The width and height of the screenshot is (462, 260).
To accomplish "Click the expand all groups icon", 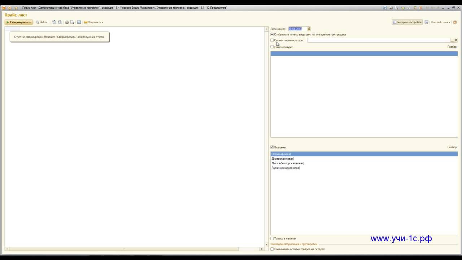I will pos(54,22).
